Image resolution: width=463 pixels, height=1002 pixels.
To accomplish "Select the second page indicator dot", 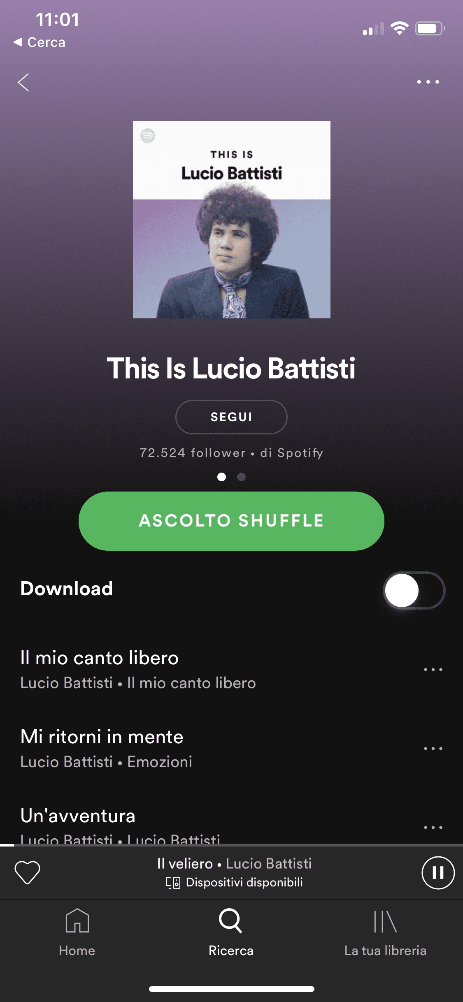I will (x=242, y=477).
